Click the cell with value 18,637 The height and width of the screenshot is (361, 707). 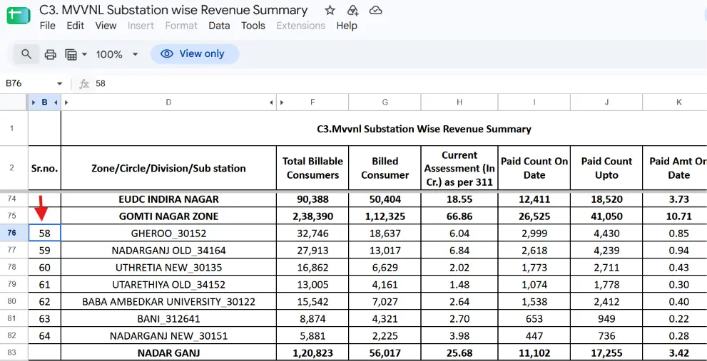(x=385, y=233)
